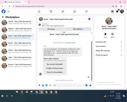Expand Media, files and links section
Viewport: 127px width, 102px height.
point(109,51)
